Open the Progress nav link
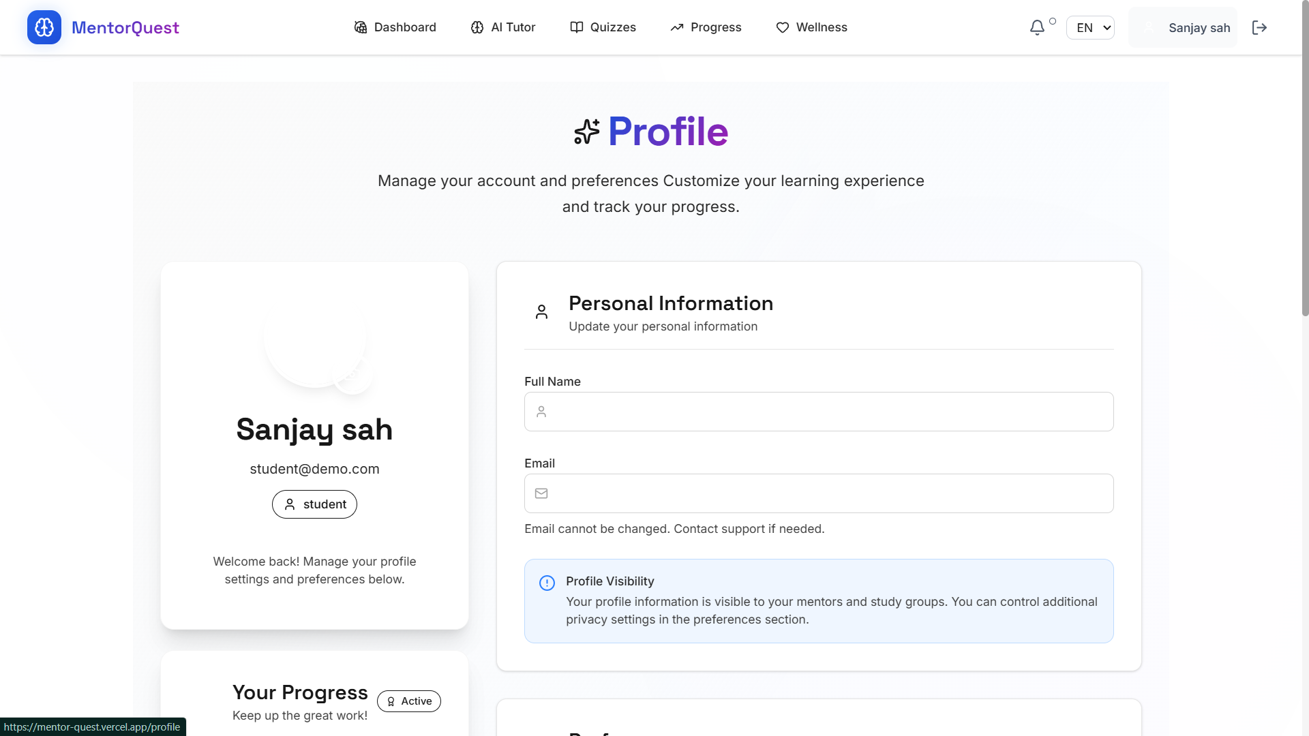Image resolution: width=1309 pixels, height=736 pixels. (x=706, y=27)
